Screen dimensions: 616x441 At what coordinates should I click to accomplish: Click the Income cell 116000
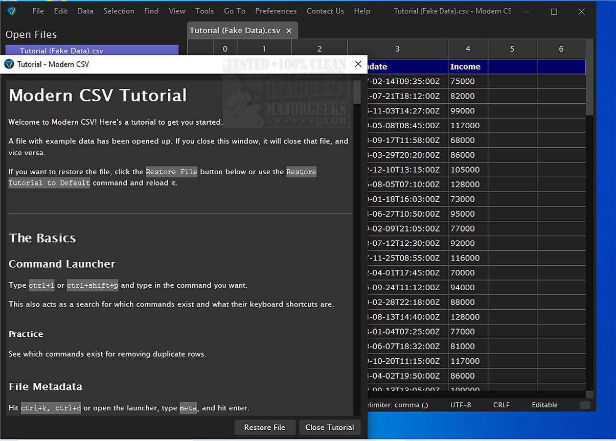click(468, 258)
